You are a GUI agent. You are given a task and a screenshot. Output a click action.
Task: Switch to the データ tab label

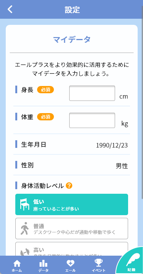[x=43, y=270]
